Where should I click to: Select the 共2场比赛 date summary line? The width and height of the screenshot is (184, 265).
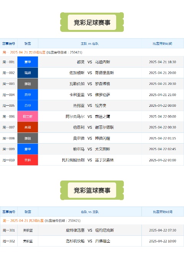tap(42, 220)
